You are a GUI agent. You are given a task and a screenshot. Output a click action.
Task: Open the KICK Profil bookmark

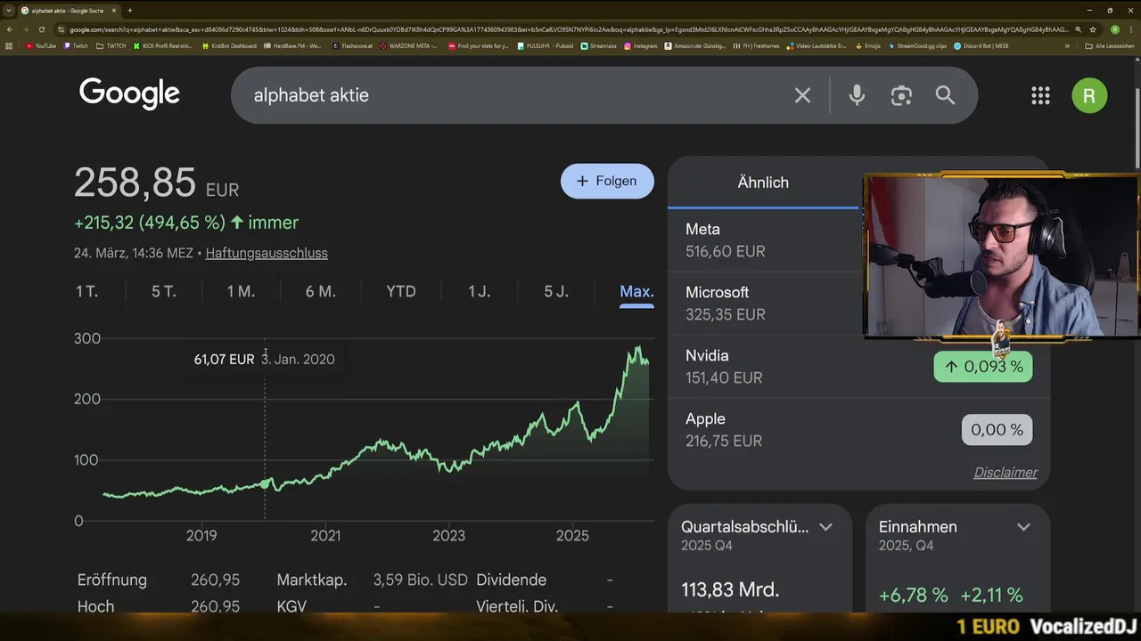pyautogui.click(x=162, y=45)
